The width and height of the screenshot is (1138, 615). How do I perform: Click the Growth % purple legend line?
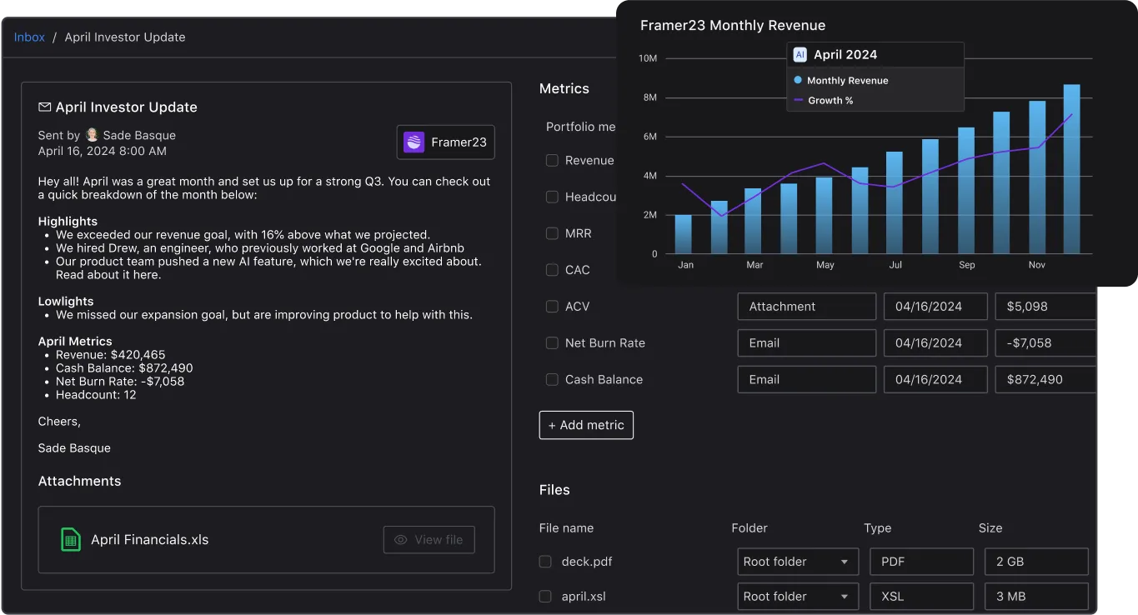[798, 101]
